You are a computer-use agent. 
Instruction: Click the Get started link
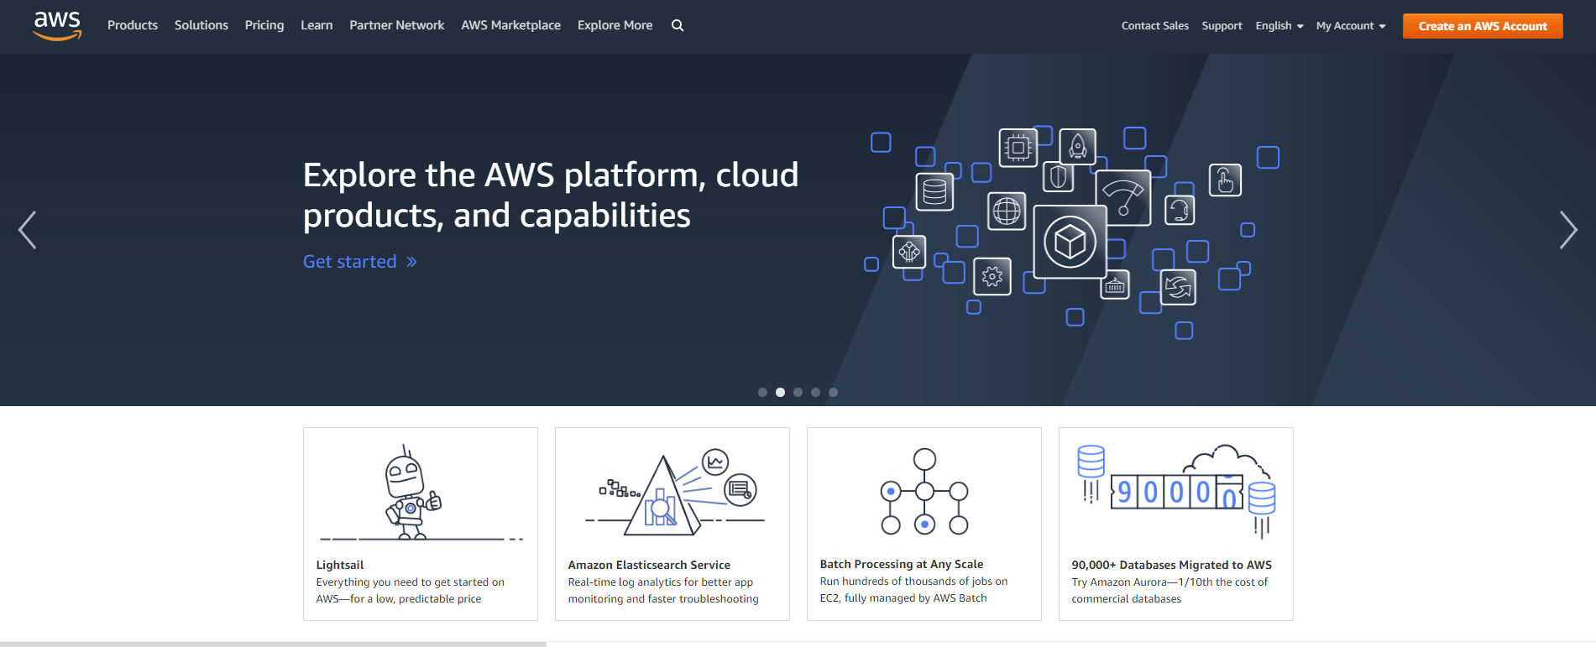point(360,262)
